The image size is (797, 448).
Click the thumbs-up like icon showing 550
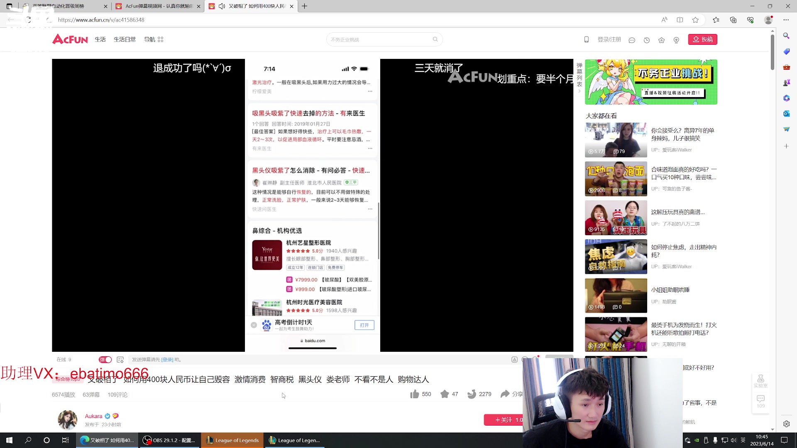point(415,394)
